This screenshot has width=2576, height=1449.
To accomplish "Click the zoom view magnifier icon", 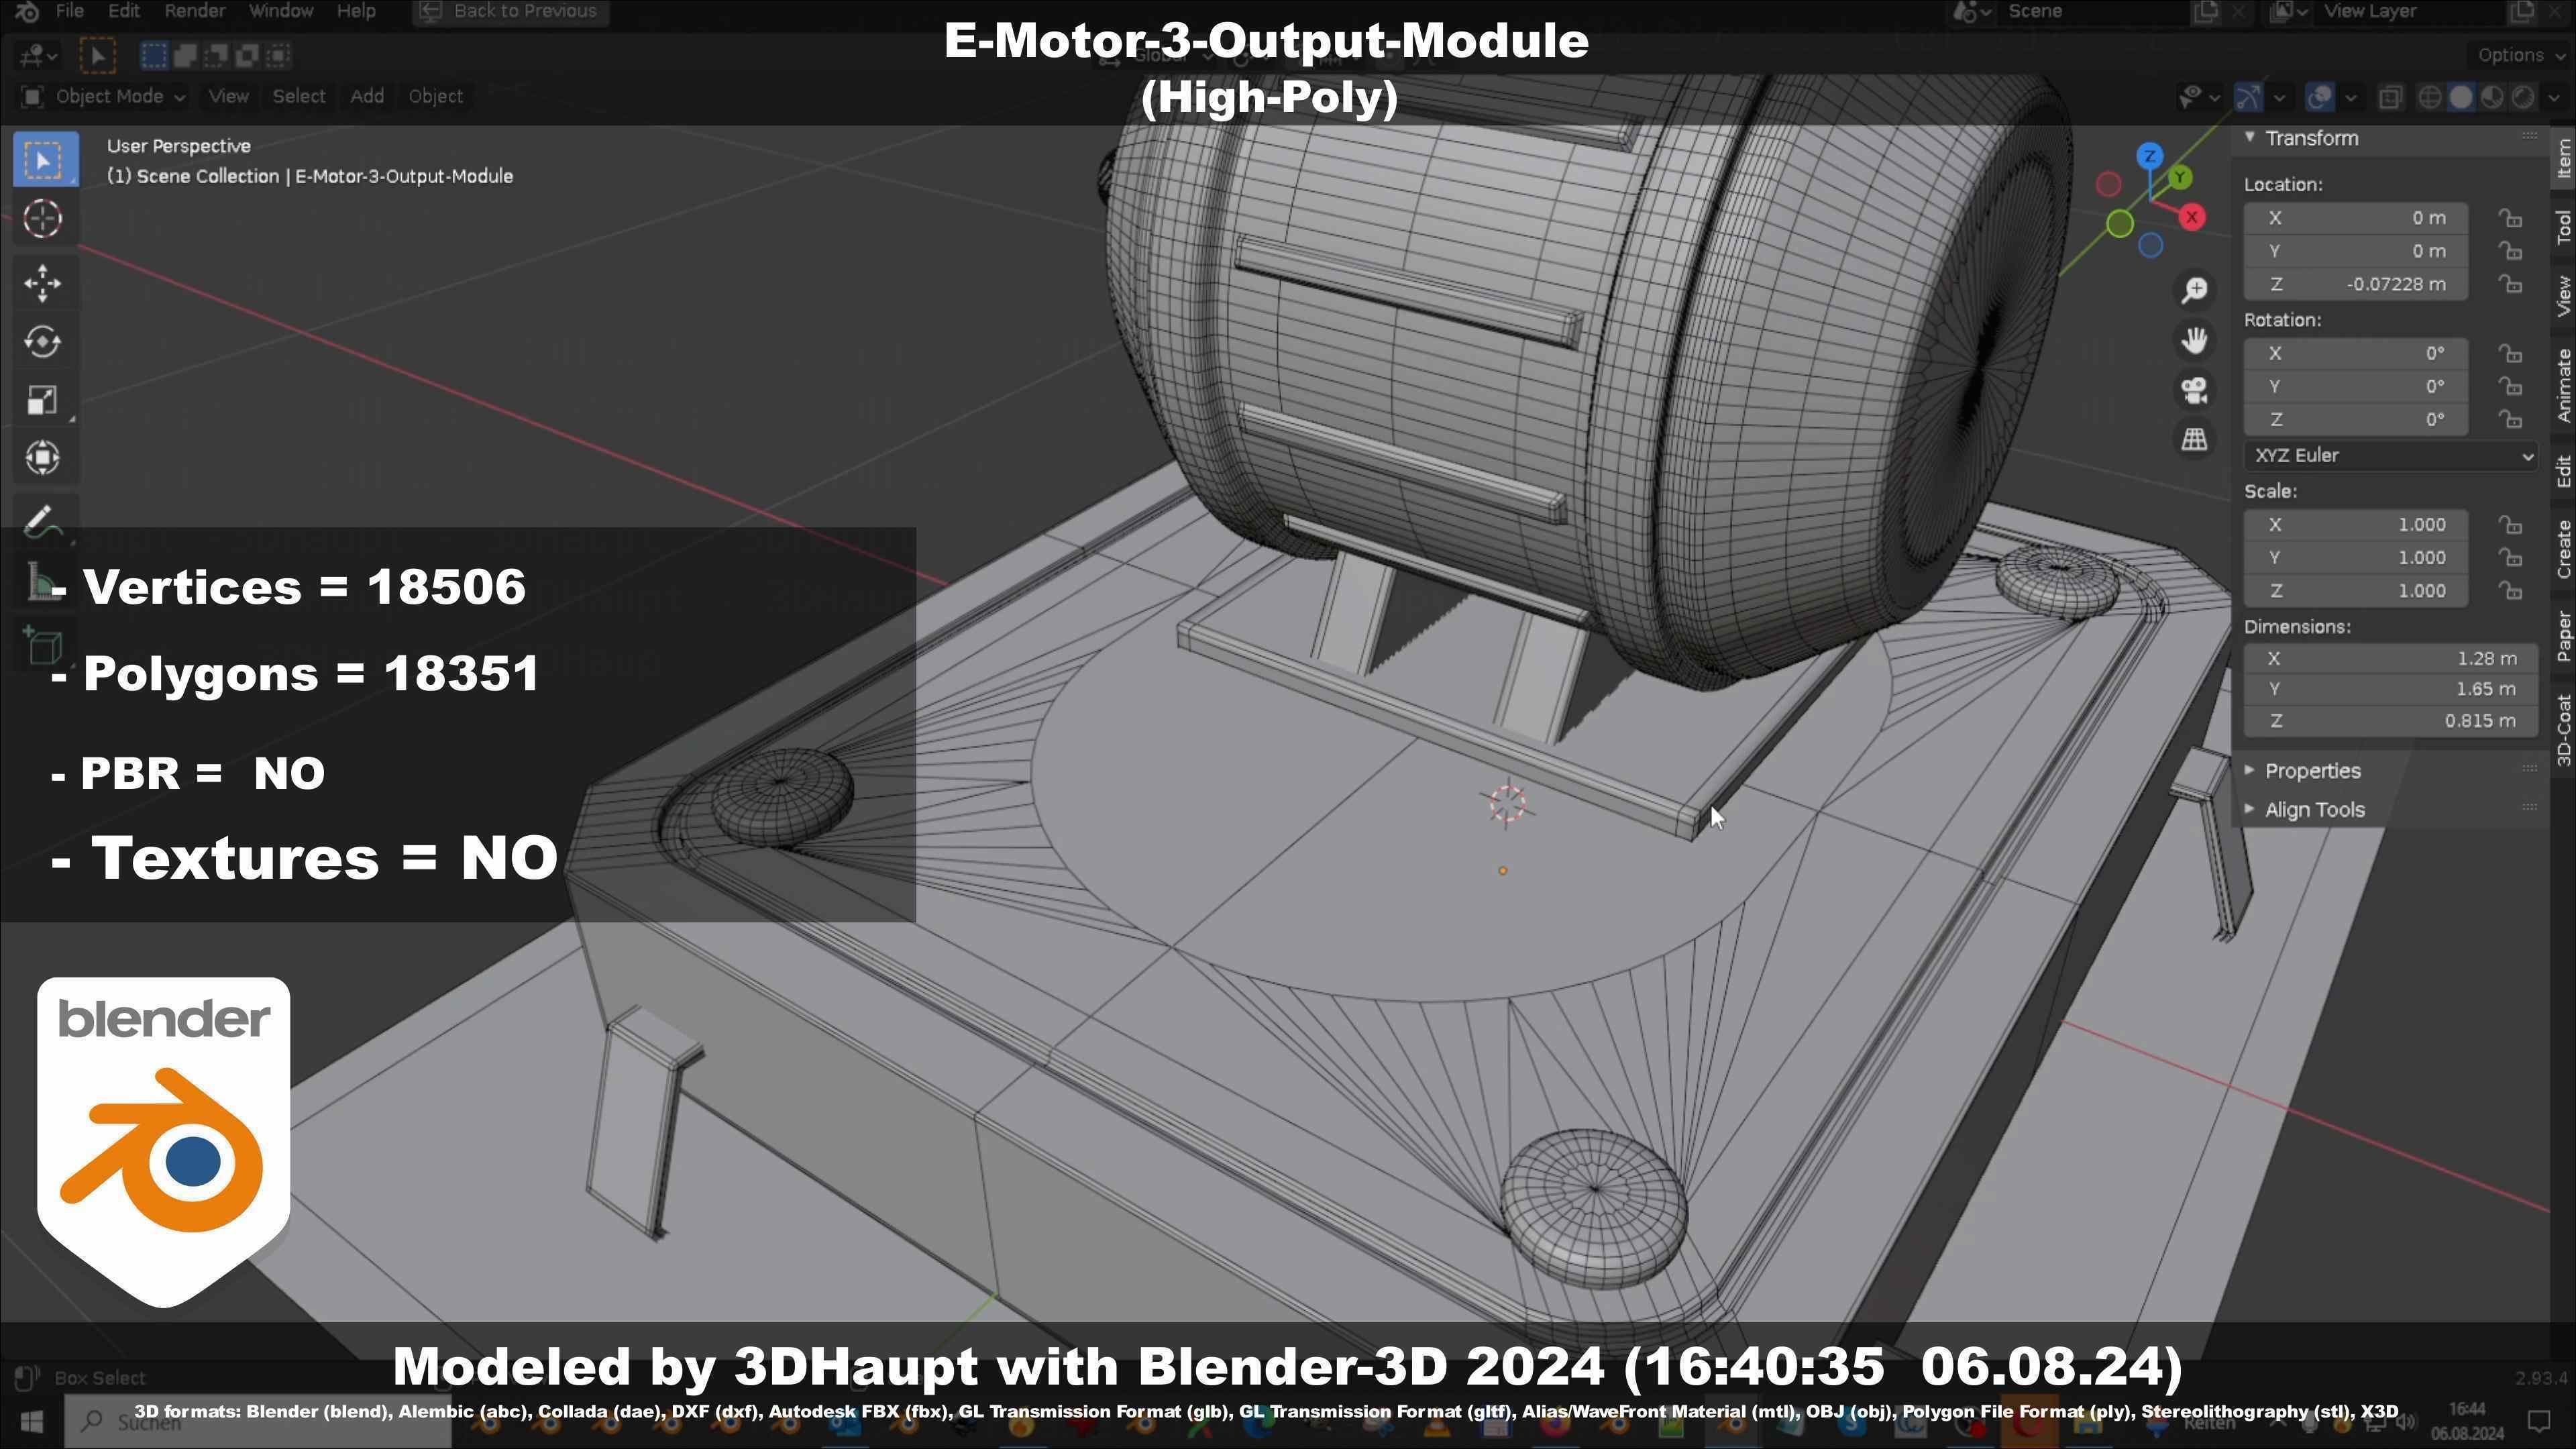I will click(2195, 290).
